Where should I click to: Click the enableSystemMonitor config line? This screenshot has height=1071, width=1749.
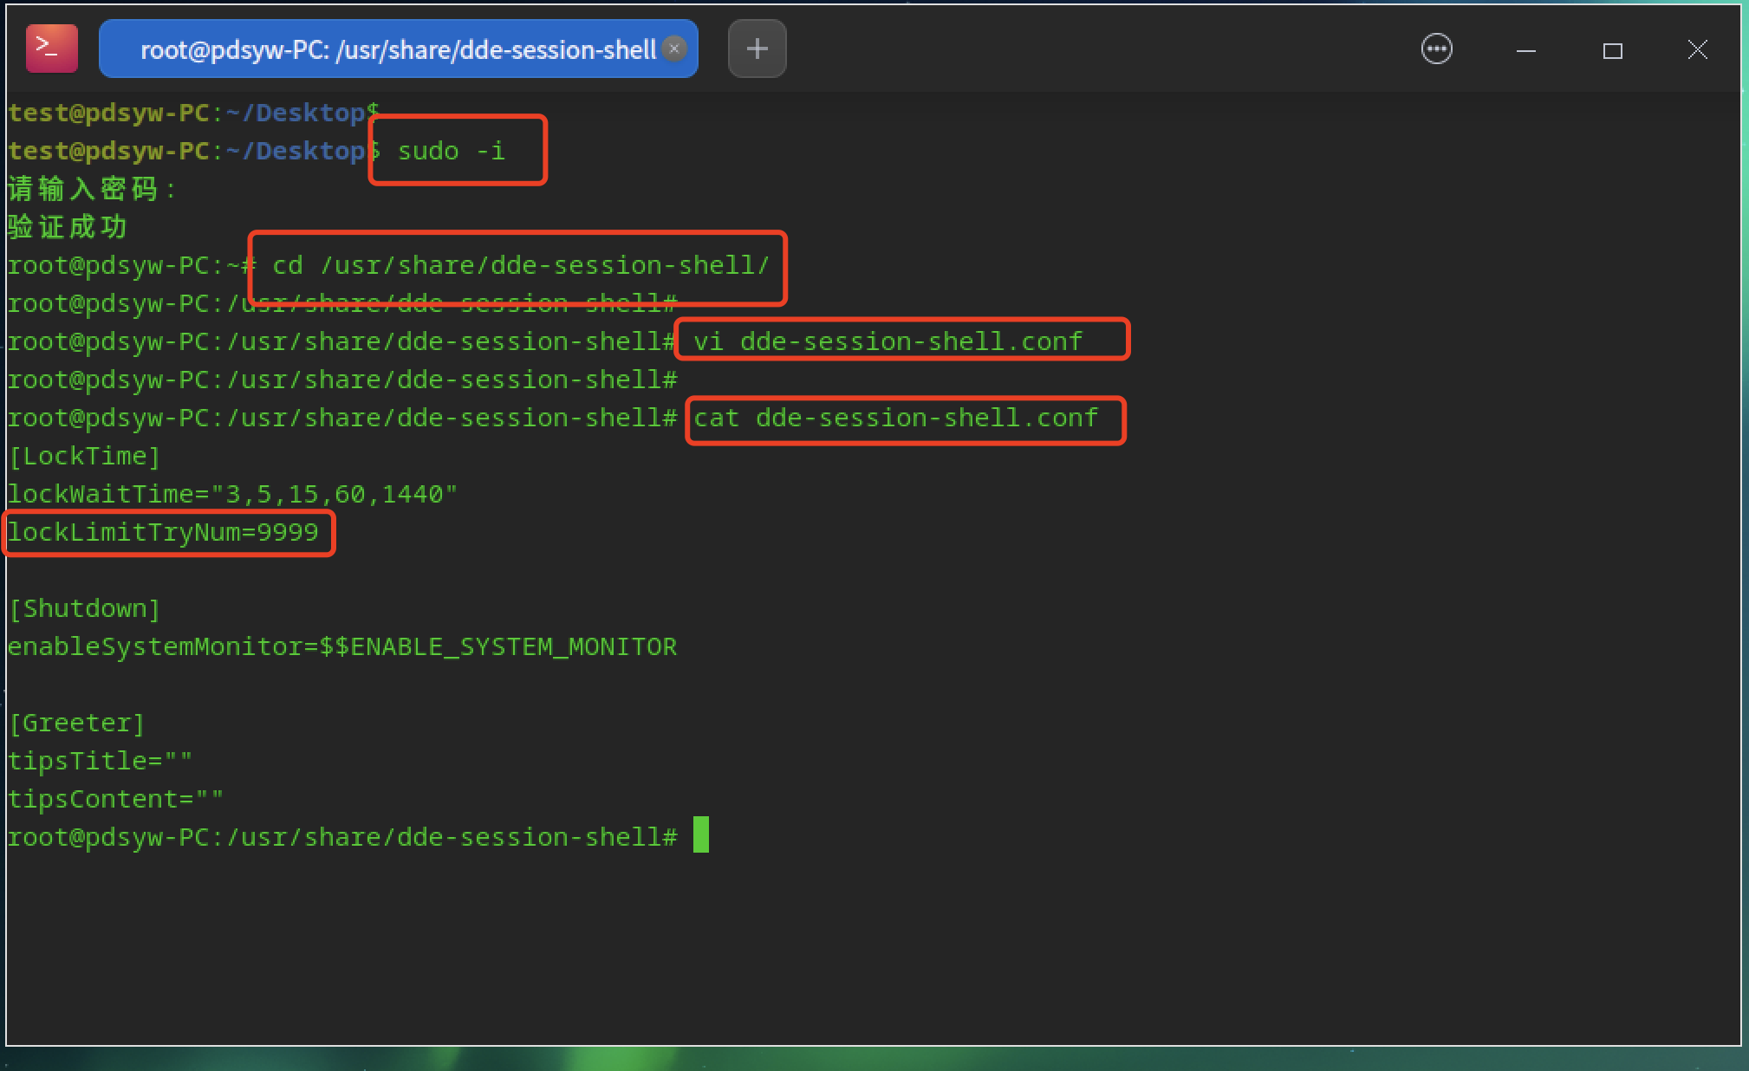342,646
